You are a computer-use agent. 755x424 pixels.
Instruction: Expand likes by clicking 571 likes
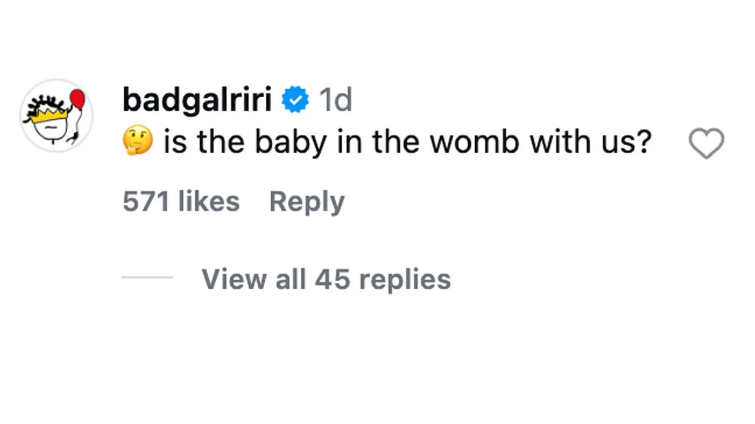coord(181,201)
